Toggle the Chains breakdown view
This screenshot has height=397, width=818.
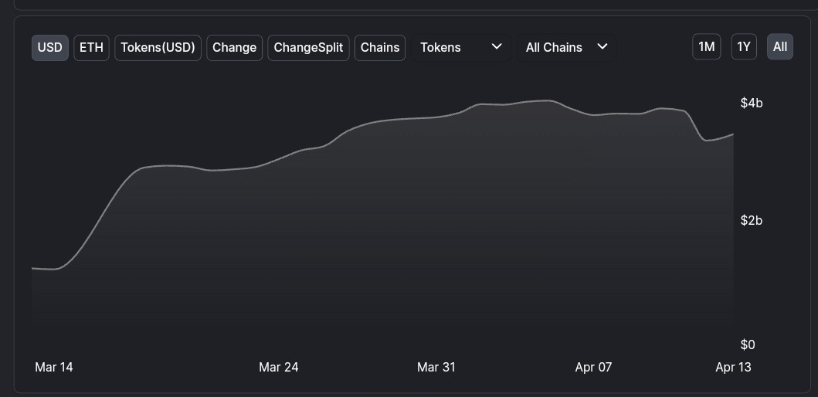pyautogui.click(x=380, y=47)
